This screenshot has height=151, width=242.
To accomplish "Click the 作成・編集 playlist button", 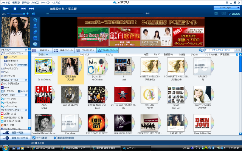I will [23, 65].
